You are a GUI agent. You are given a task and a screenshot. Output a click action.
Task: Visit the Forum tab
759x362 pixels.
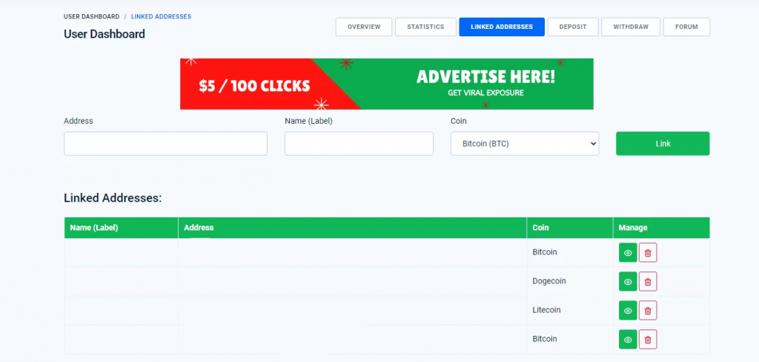pos(686,27)
